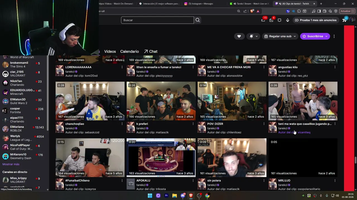The height and width of the screenshot is (200, 357).
Task: Open Adobe Premiere Pro from taskbar
Action: point(167,196)
